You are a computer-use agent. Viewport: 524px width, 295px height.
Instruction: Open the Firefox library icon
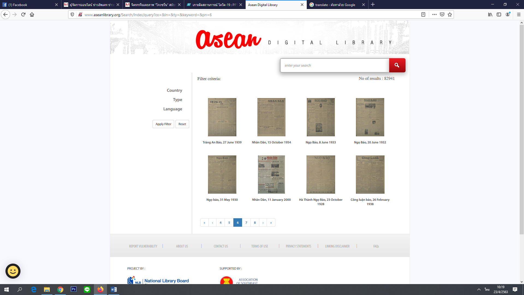(x=490, y=15)
